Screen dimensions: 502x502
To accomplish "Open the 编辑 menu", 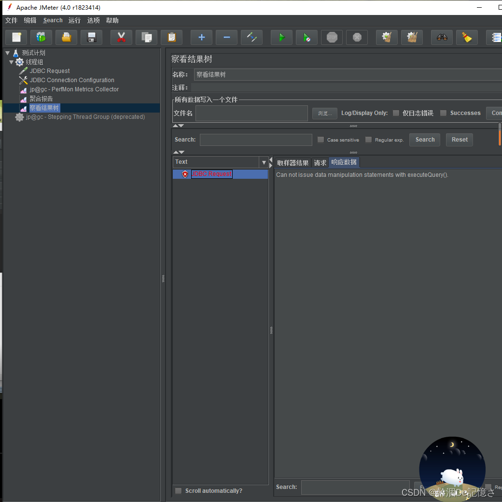I will click(30, 20).
